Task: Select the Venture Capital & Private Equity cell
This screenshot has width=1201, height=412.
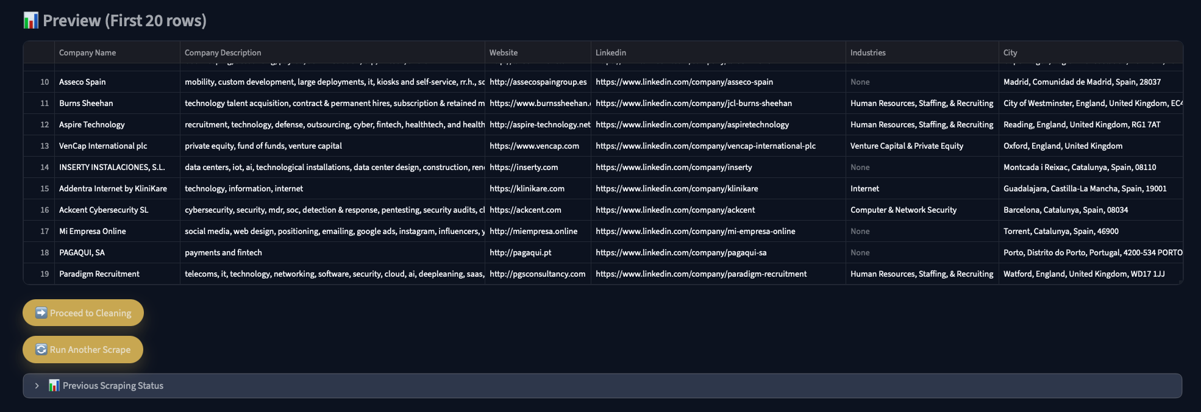Action: click(x=922, y=146)
